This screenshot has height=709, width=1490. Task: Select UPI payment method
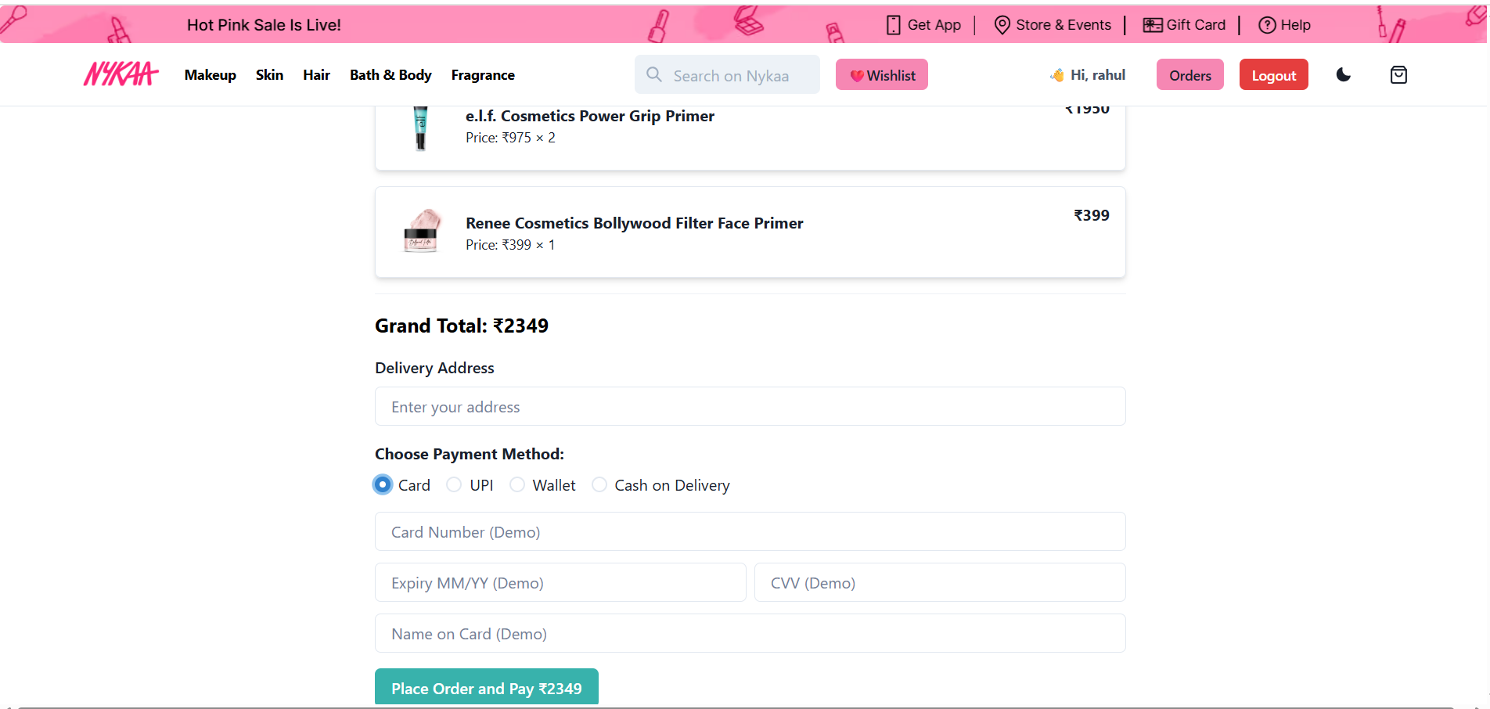click(x=454, y=485)
